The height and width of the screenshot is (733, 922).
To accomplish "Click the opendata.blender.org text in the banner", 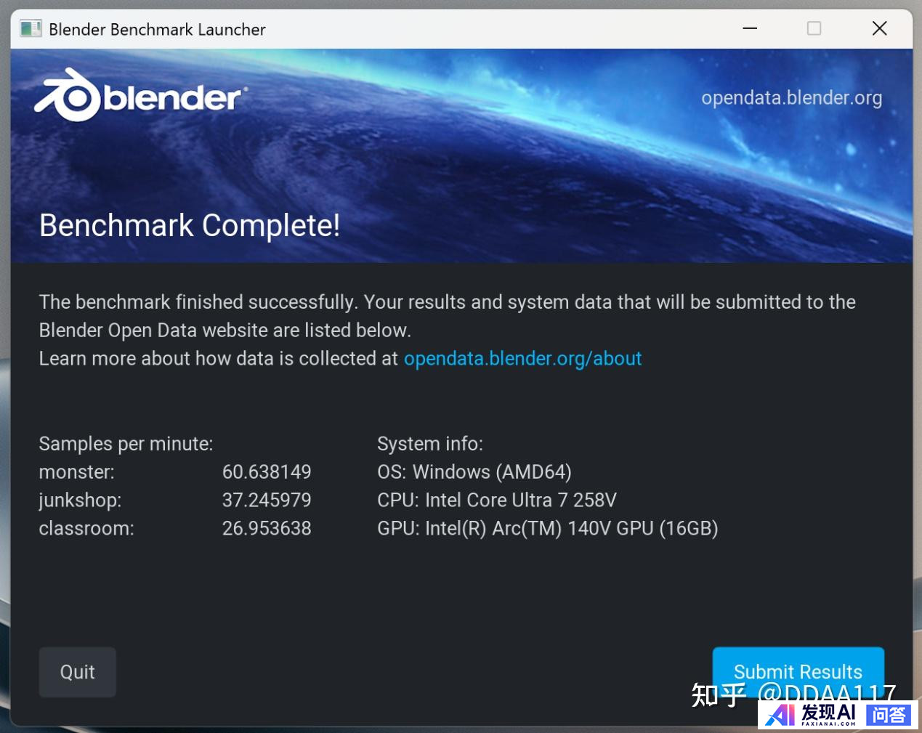I will tap(791, 98).
